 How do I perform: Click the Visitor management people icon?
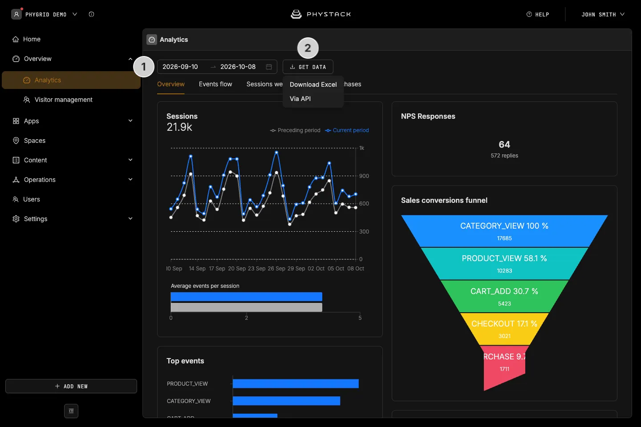pyautogui.click(x=27, y=100)
